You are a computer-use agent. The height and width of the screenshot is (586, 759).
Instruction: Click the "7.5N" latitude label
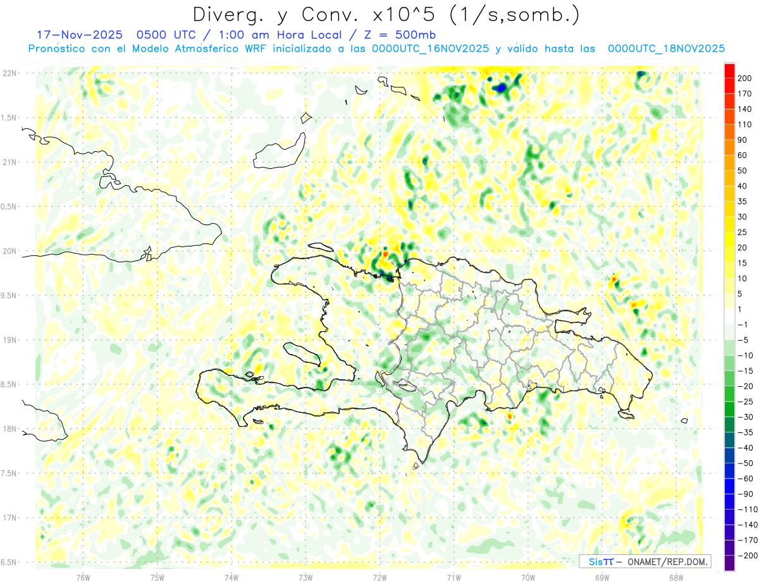[9, 473]
